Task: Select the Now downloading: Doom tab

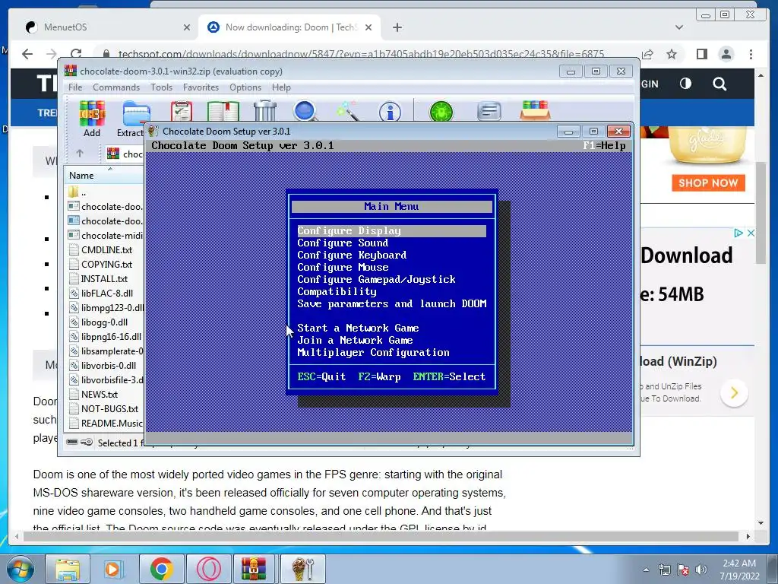Action: tap(289, 27)
